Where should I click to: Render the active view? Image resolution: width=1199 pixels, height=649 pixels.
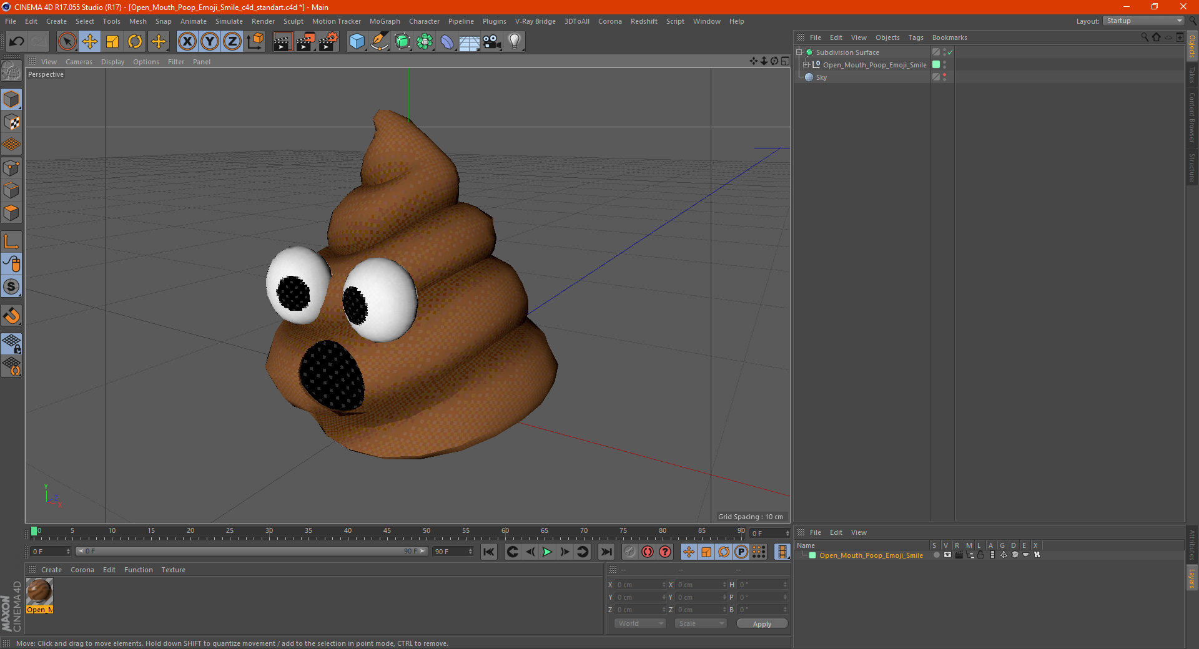(x=282, y=42)
